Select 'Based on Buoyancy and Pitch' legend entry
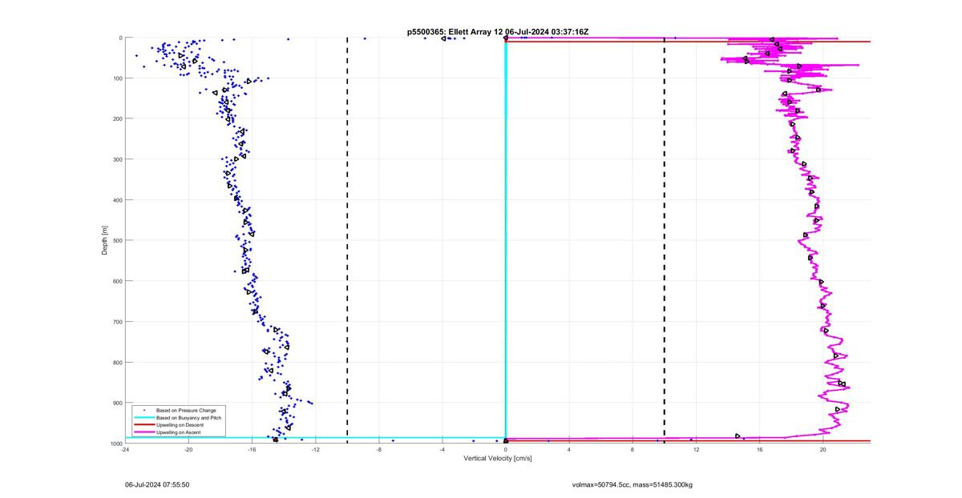 (x=189, y=418)
